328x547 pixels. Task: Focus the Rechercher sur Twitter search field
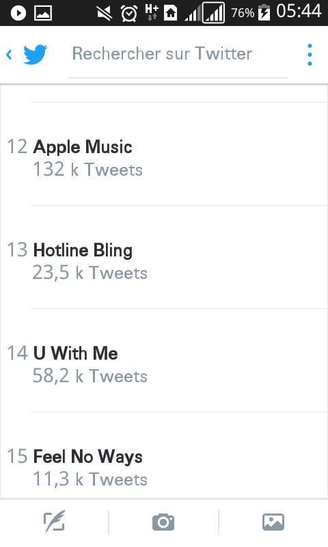tap(178, 54)
